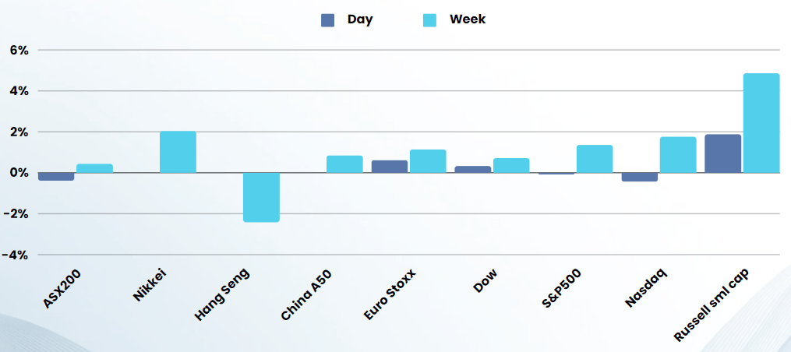This screenshot has height=352, width=791.
Task: Click the Euro Stoxx daily bar
Action: (390, 167)
